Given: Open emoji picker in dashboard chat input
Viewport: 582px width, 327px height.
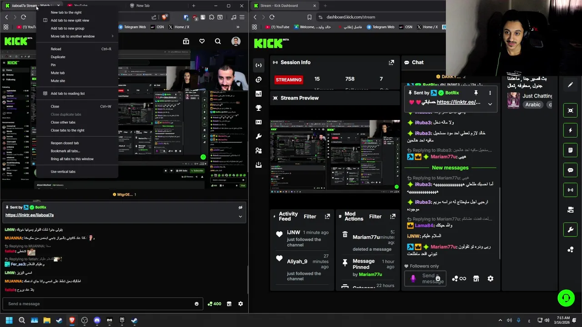Looking at the screenshot, I should 438,278.
